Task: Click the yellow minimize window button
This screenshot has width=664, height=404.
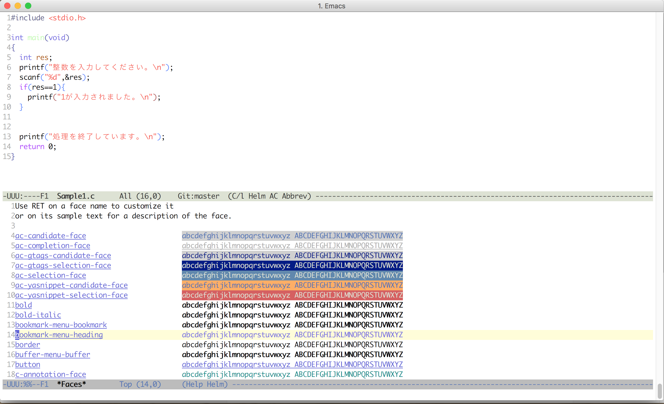Action: (x=18, y=6)
